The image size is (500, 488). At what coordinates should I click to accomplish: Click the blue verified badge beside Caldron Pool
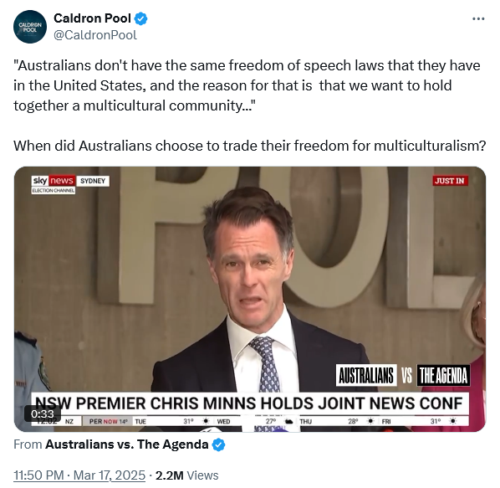click(x=140, y=18)
